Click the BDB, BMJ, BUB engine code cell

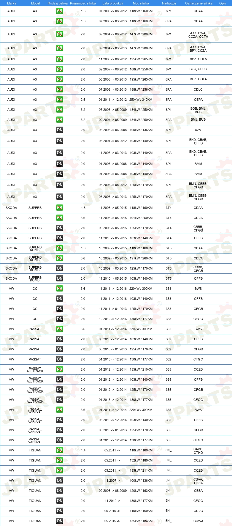point(198,110)
